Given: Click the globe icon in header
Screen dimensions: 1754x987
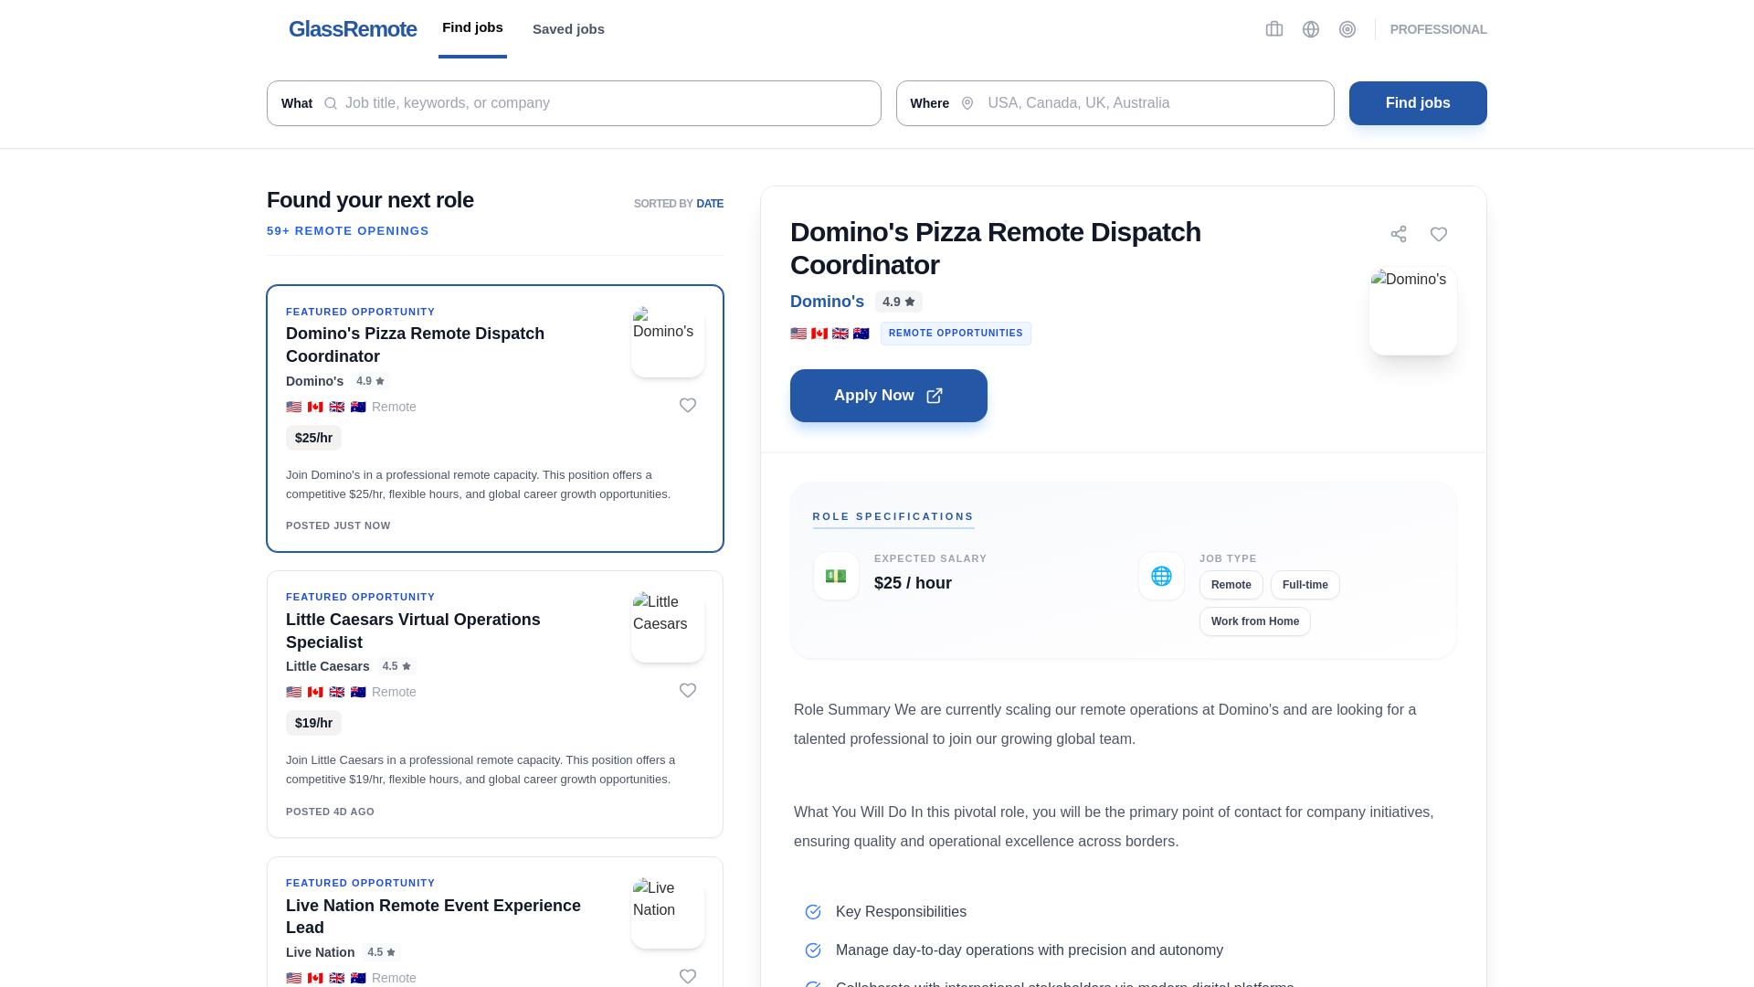Looking at the screenshot, I should (1311, 29).
